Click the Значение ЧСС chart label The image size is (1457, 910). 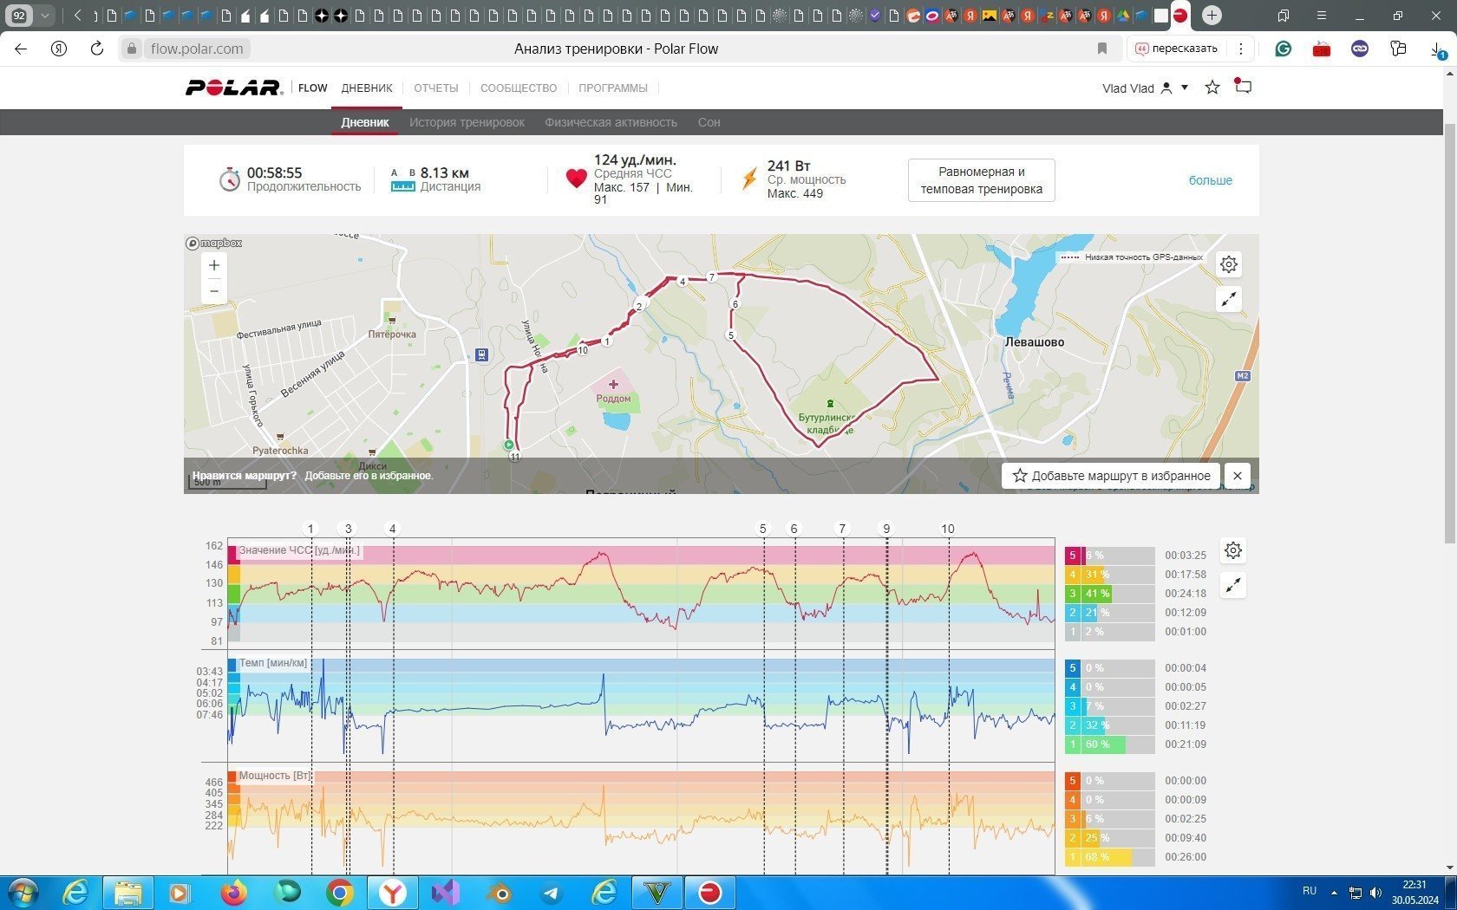[299, 550]
